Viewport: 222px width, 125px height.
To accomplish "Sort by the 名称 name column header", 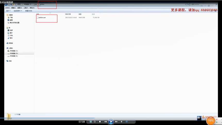I will (38, 14).
